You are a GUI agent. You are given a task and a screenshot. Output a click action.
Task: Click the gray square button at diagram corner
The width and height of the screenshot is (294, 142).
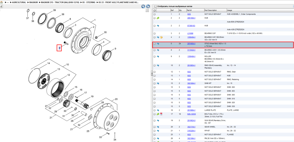pyautogui.click(x=147, y=11)
